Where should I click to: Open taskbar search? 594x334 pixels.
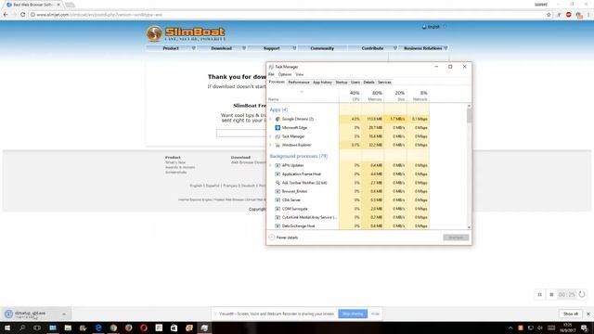(22, 328)
